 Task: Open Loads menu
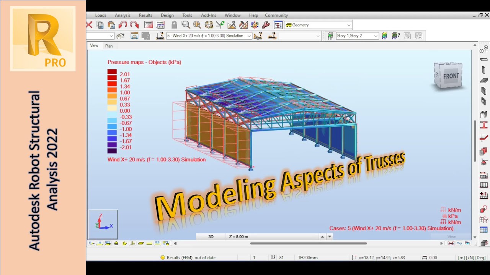coord(101,15)
